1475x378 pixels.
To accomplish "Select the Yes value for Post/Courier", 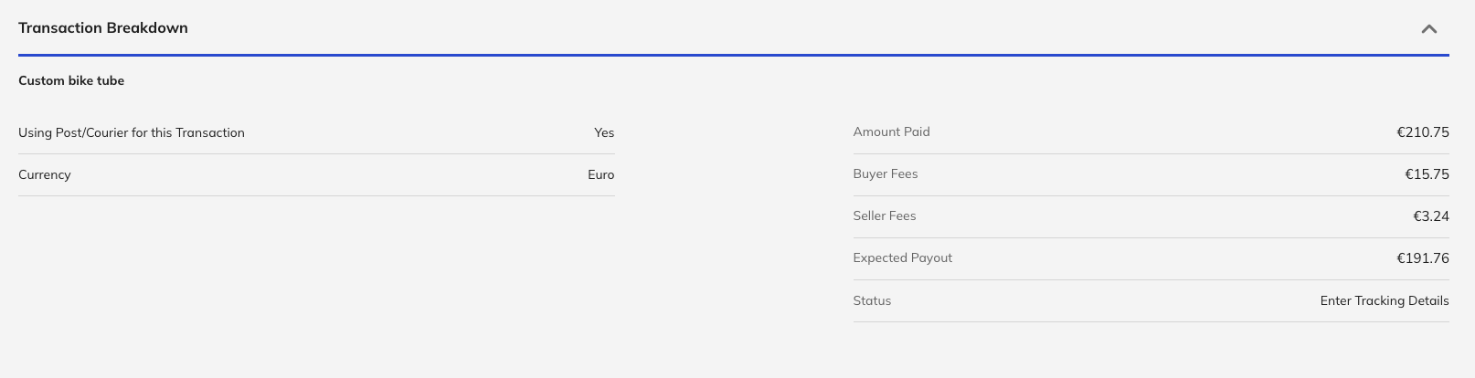I will click(x=604, y=132).
